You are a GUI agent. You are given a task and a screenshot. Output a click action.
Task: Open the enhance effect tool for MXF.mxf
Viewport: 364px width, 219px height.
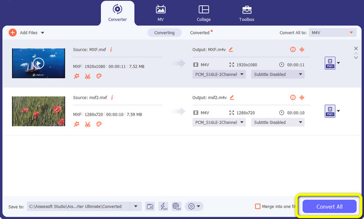pos(76,76)
